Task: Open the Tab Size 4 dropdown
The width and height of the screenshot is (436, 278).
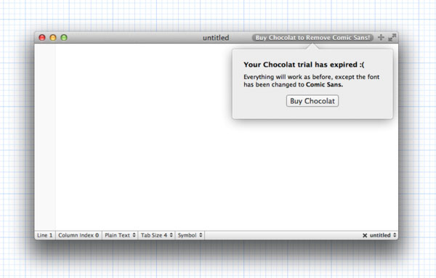Action: point(156,235)
